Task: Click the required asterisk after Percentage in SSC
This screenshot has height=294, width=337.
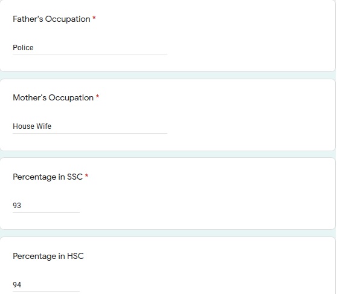Action: pos(86,175)
